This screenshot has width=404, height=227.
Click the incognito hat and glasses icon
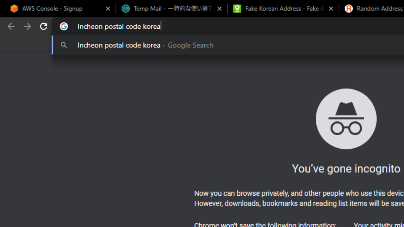346,119
